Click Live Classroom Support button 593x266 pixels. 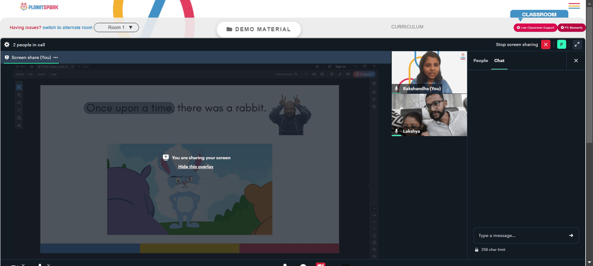[535, 28]
